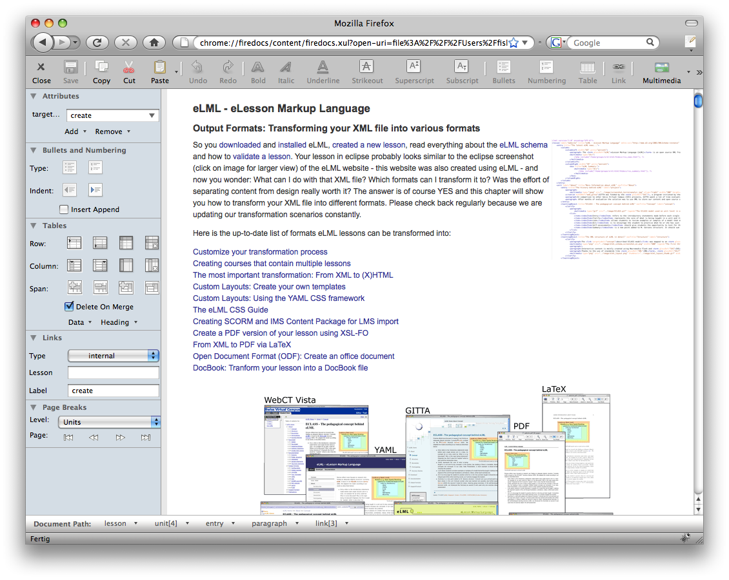This screenshot has height=580, width=729.
Task: Open the link Type internal dropdown
Action: pos(114,356)
